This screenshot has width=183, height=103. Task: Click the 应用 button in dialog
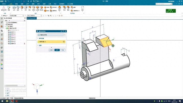click(x=57, y=50)
